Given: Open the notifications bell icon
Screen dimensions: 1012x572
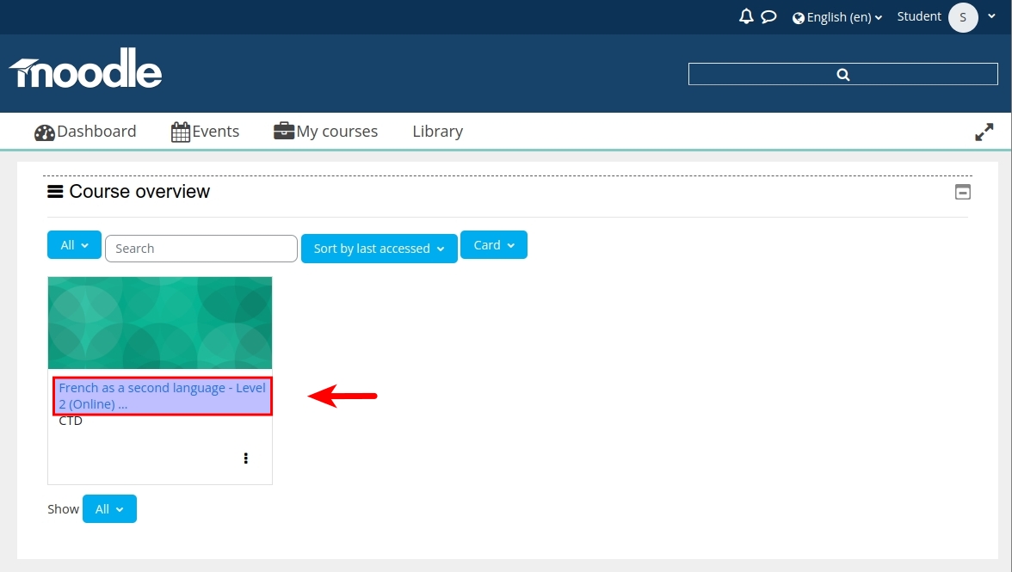Looking at the screenshot, I should tap(746, 16).
